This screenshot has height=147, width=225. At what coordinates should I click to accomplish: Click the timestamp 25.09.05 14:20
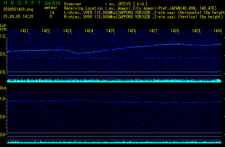(18, 16)
